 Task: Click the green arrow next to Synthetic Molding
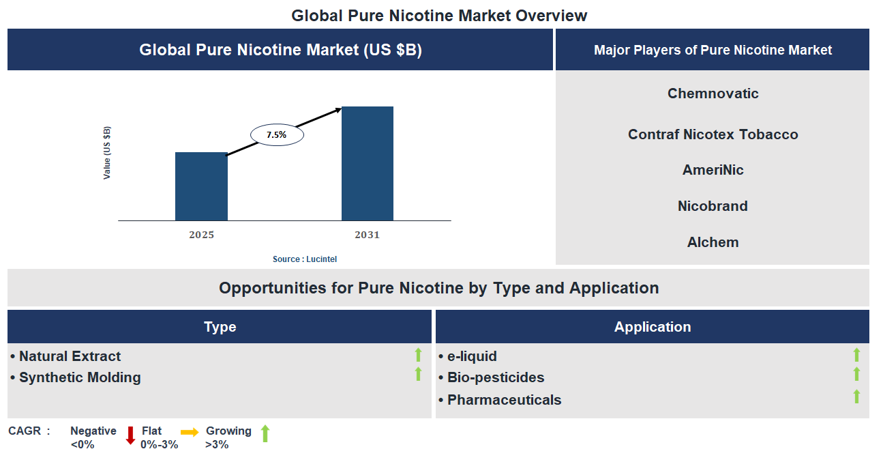click(x=418, y=375)
